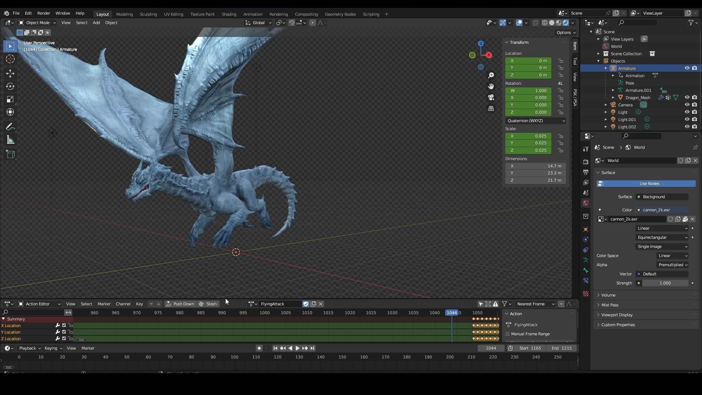
Task: Open the Tool sidebar tab
Action: pos(575,61)
